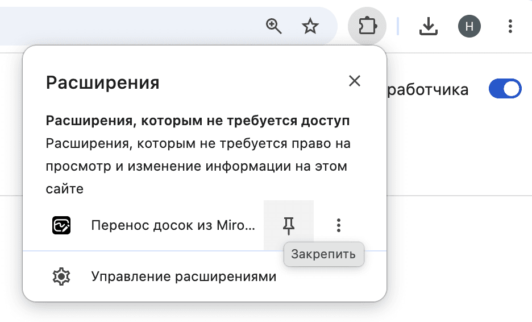532x322 pixels.
Task: Toggle the developer mode switch off
Action: pyautogui.click(x=505, y=89)
